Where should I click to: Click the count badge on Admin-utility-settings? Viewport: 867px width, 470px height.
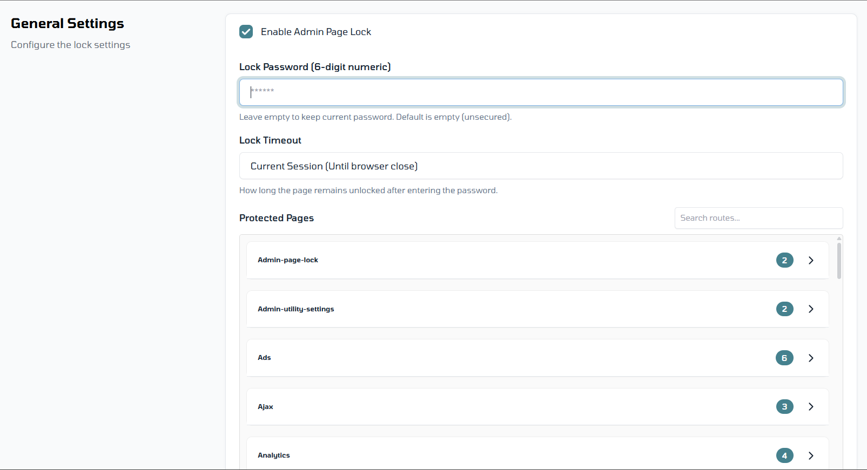coord(784,309)
